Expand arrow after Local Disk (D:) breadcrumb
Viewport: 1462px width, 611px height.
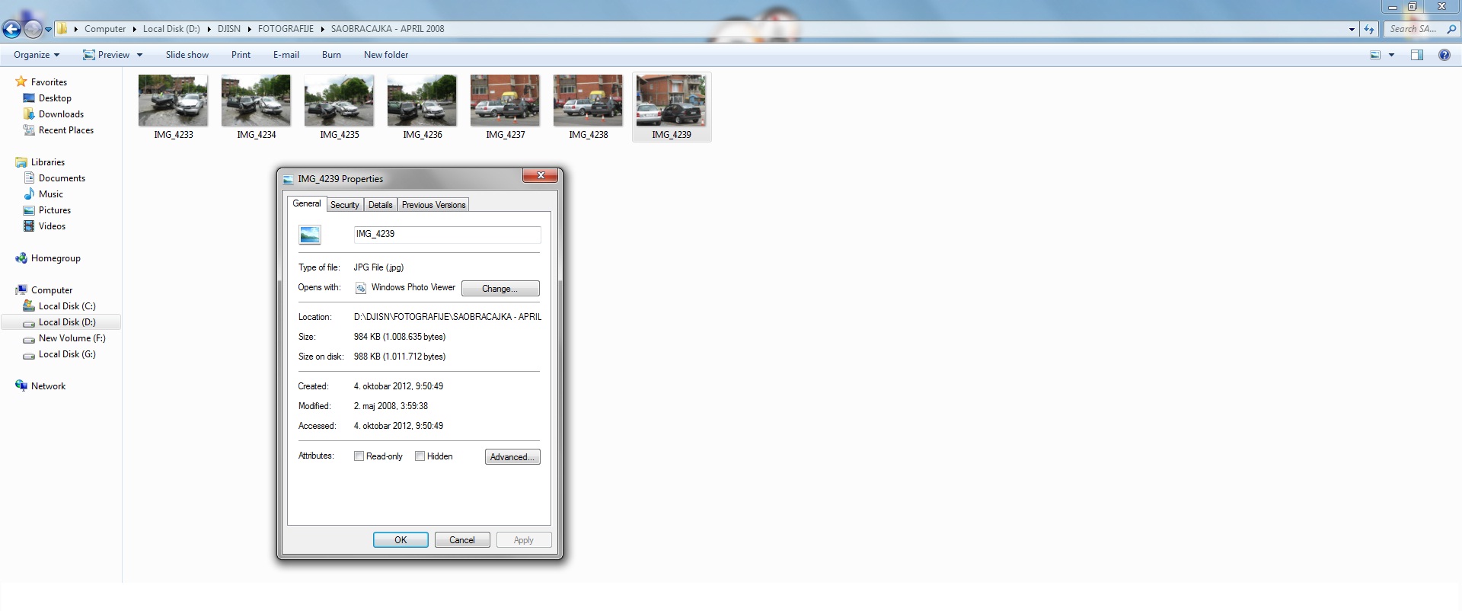pos(209,29)
